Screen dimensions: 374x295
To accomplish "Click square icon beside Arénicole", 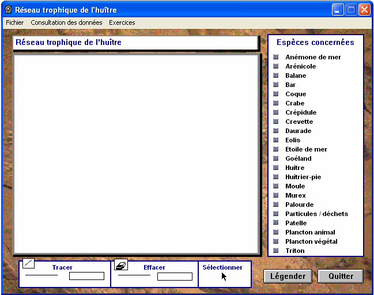I will tap(275, 66).
